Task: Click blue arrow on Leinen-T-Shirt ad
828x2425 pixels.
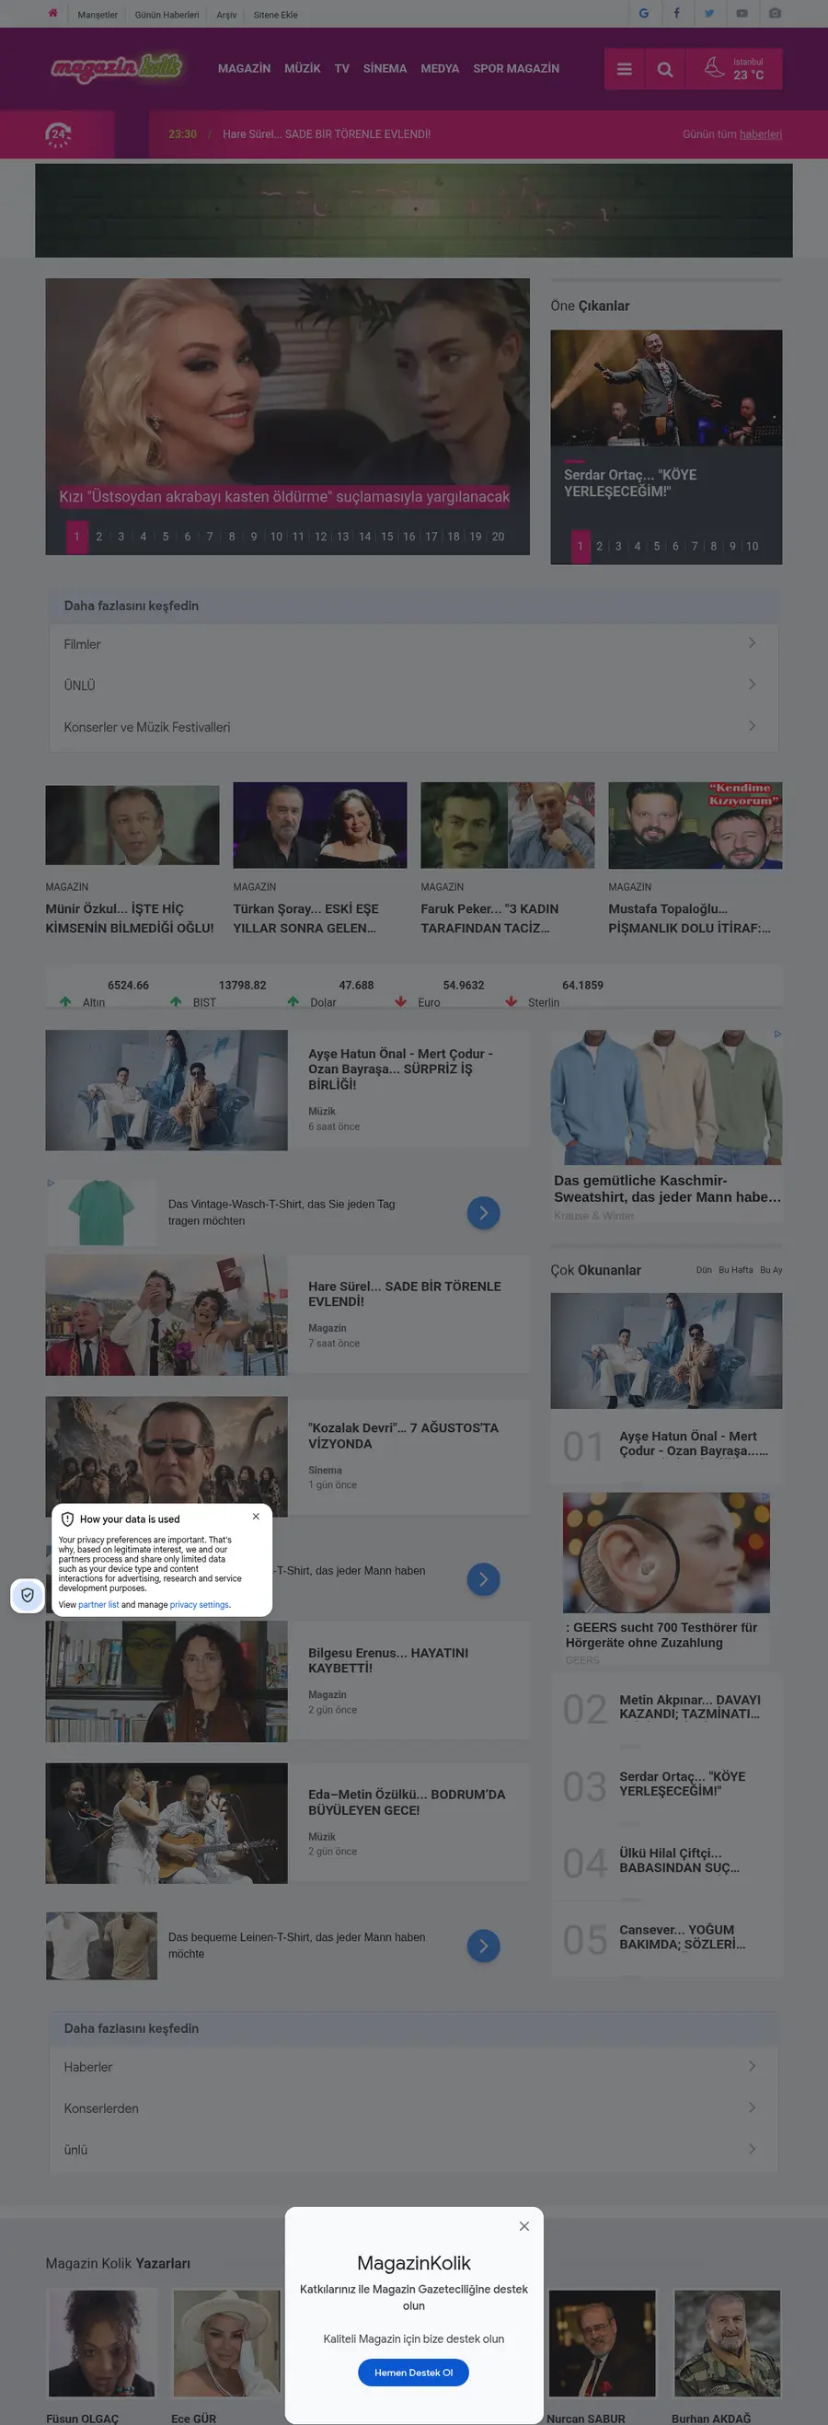Action: pyautogui.click(x=484, y=1945)
